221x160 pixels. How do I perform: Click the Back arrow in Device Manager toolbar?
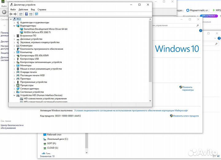click(x=11, y=14)
